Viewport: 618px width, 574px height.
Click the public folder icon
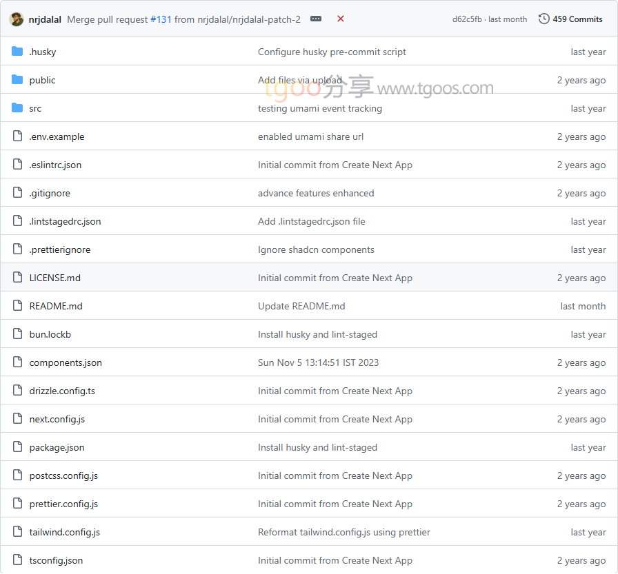17,80
